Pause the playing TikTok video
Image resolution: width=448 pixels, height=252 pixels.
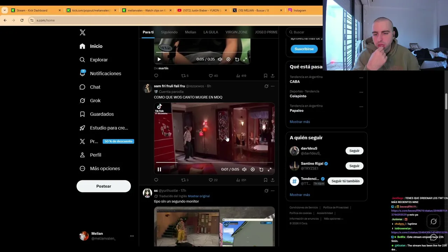(x=159, y=169)
